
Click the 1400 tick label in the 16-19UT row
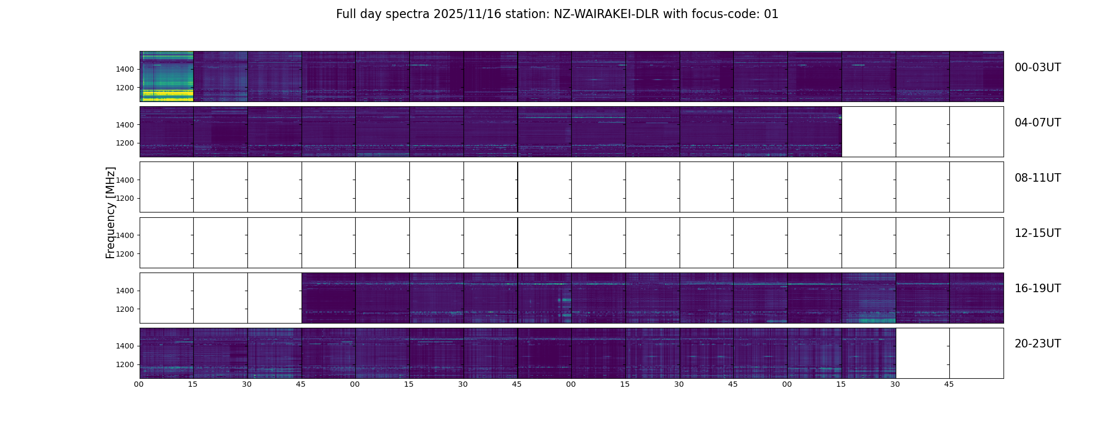pos(125,291)
